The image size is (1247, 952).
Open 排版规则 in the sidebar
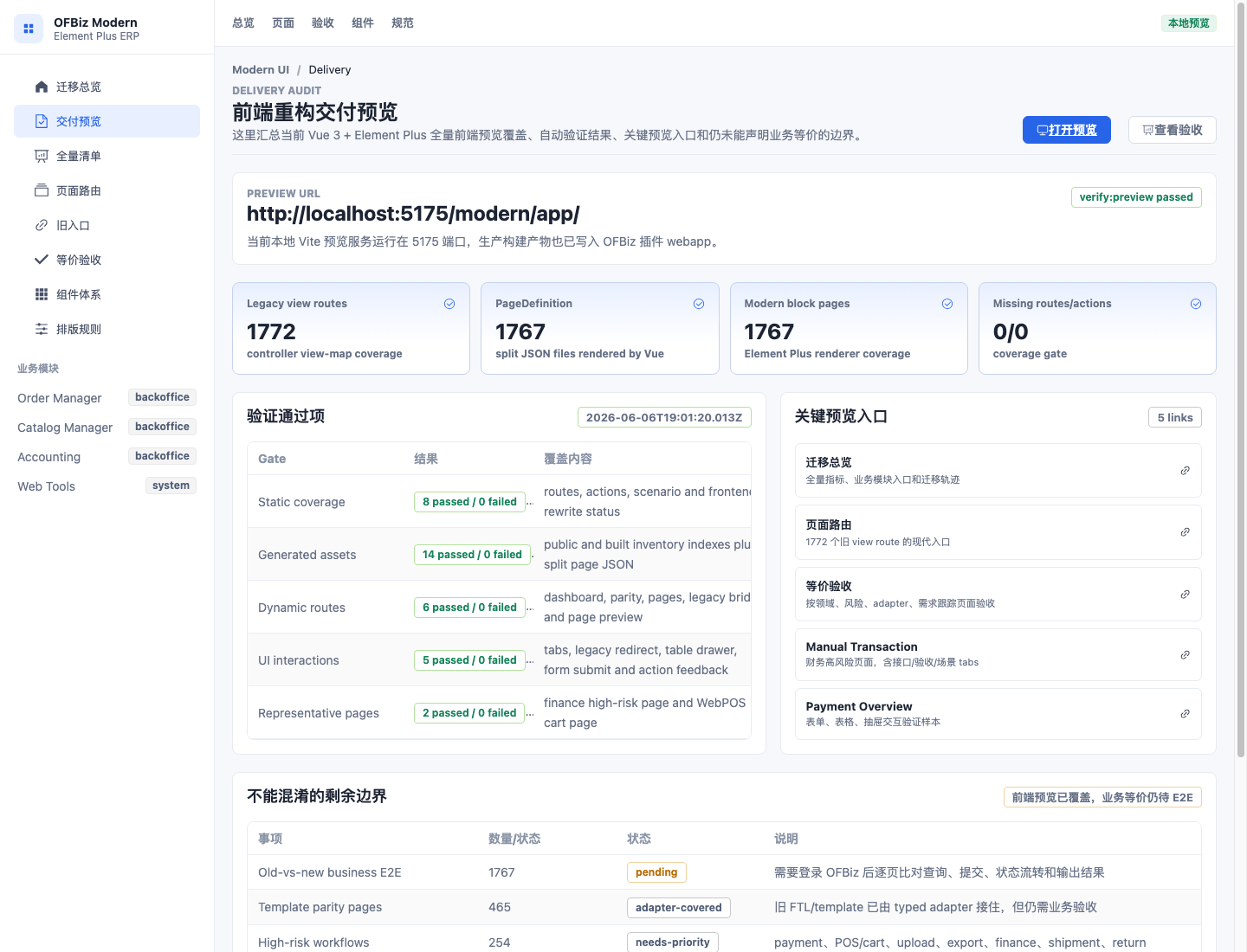click(x=107, y=329)
